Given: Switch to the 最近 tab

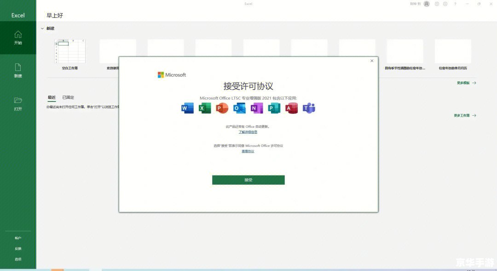Looking at the screenshot, I should click(x=52, y=97).
